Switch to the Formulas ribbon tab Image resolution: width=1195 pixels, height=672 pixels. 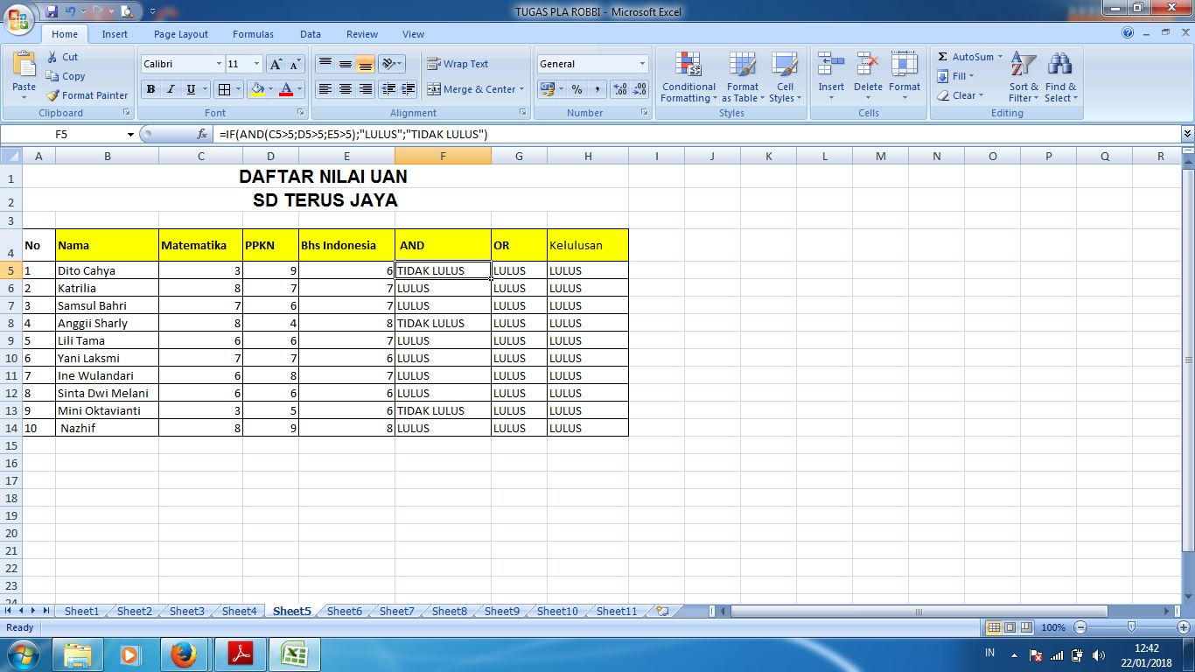252,34
